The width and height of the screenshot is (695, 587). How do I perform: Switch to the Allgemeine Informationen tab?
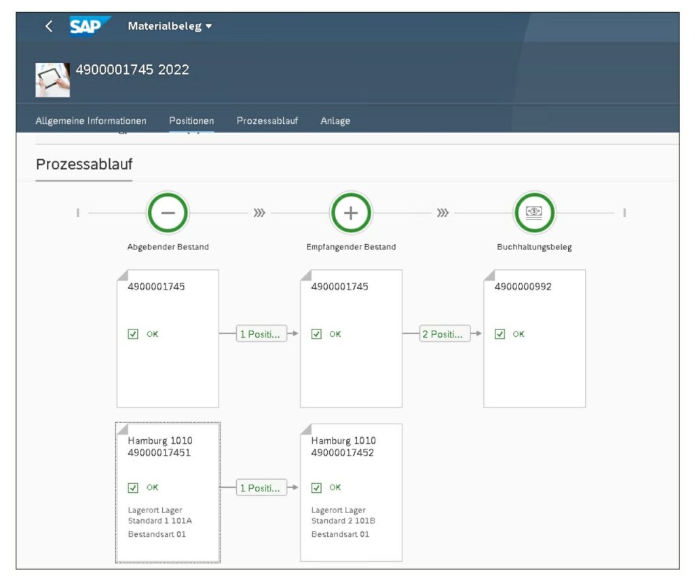click(x=91, y=121)
